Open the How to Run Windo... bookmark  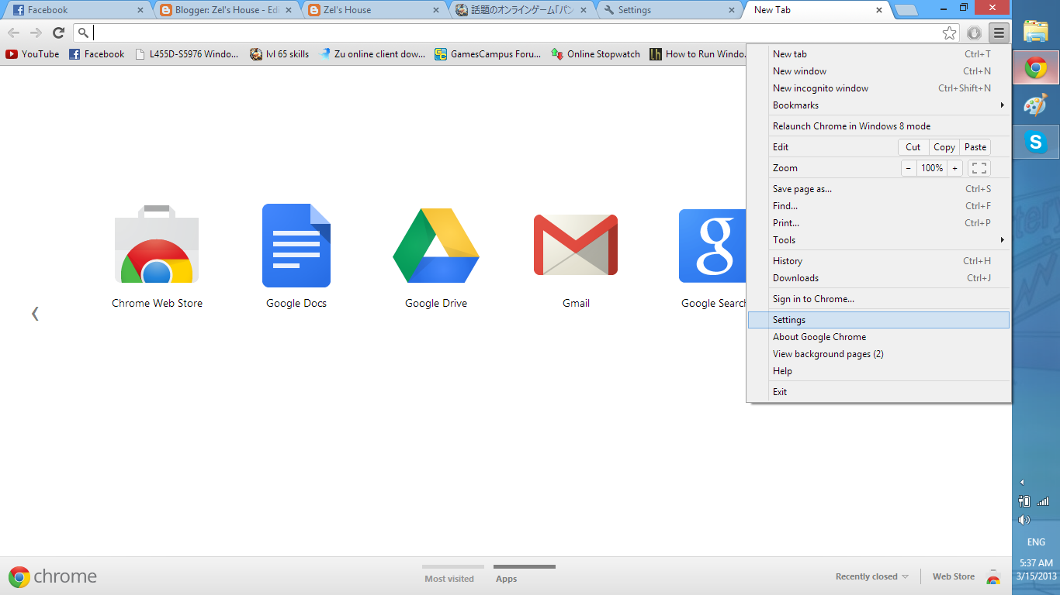698,54
